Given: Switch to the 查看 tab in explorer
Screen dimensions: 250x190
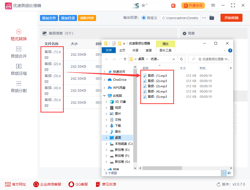Looking at the screenshot, I should click(x=148, y=50).
